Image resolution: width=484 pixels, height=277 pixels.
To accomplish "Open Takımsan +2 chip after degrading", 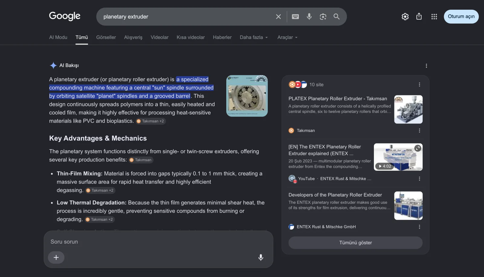I will tap(100, 219).
